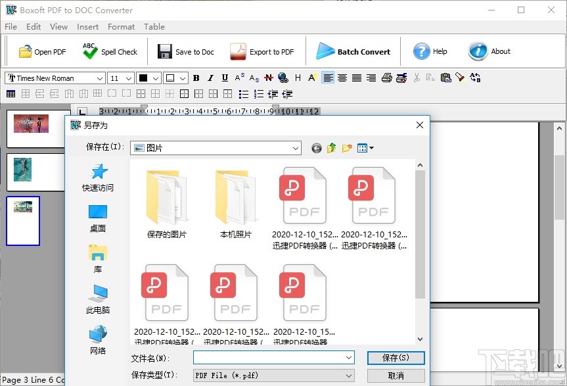Export the document to PDF
The width and height of the screenshot is (567, 386).
click(263, 51)
